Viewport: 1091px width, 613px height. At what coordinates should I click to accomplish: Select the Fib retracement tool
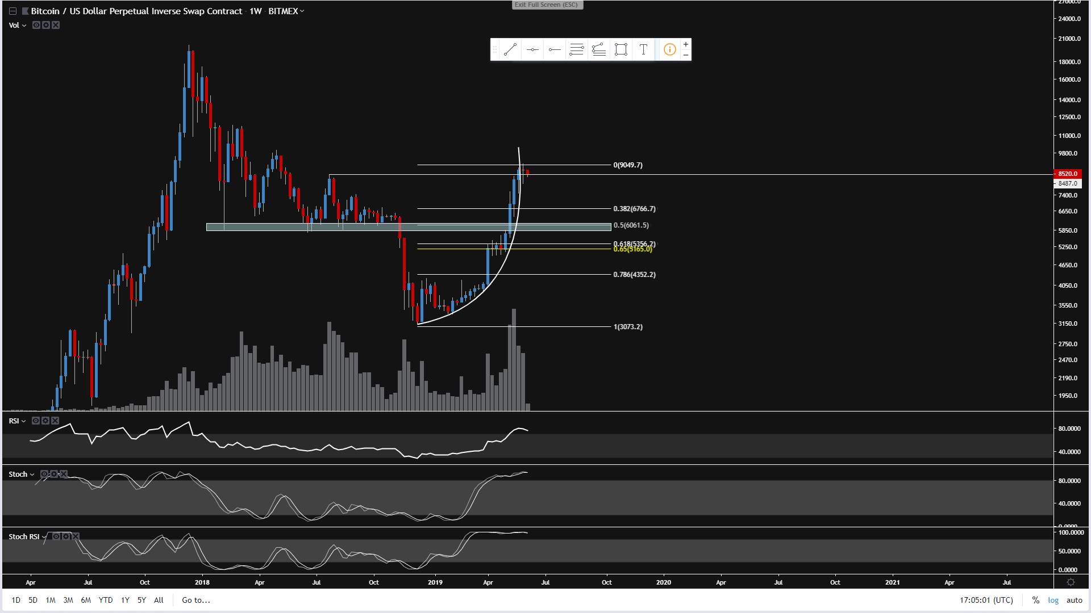[577, 50]
